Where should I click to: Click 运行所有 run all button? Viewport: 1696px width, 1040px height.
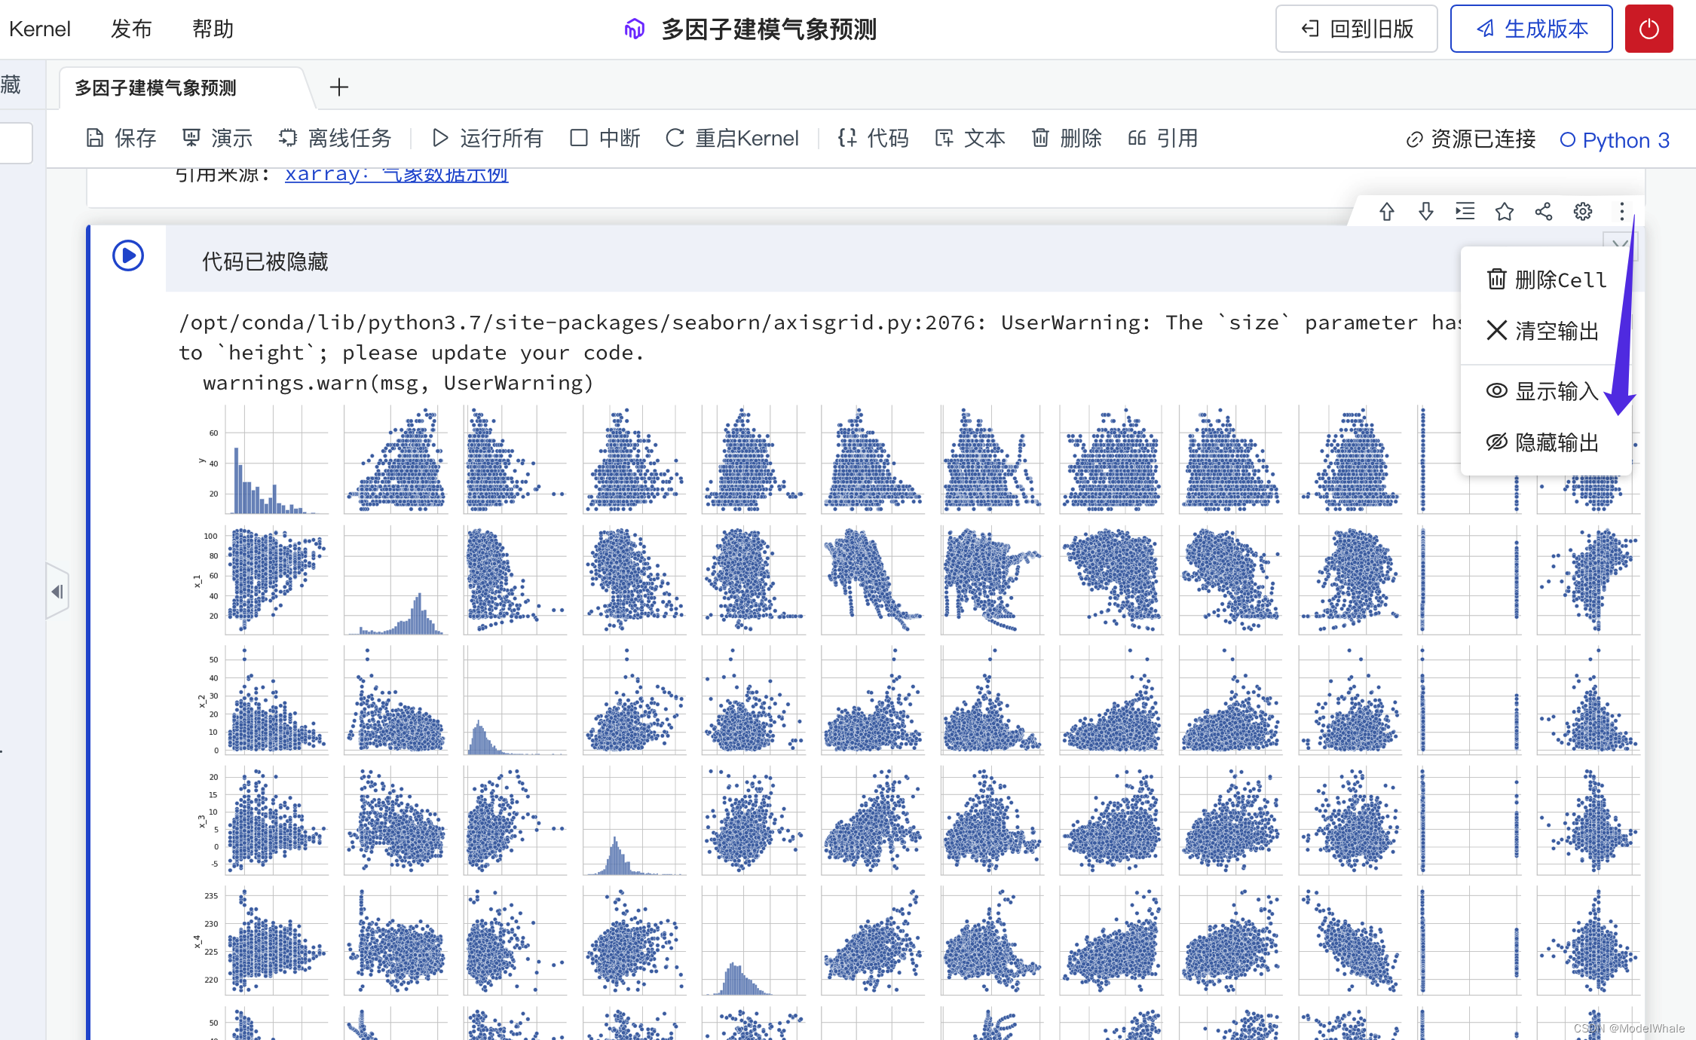pyautogui.click(x=488, y=138)
